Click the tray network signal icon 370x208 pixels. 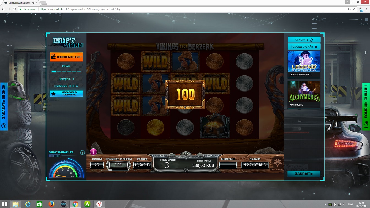point(339,204)
